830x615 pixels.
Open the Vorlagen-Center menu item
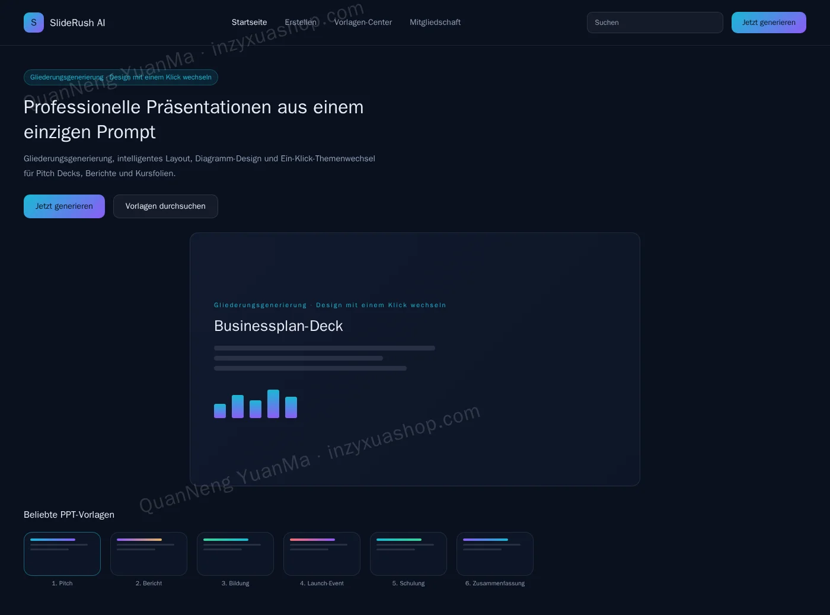pyautogui.click(x=363, y=23)
